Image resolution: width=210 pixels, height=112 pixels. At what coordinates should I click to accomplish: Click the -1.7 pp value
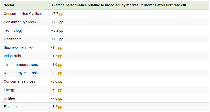pos(57,56)
